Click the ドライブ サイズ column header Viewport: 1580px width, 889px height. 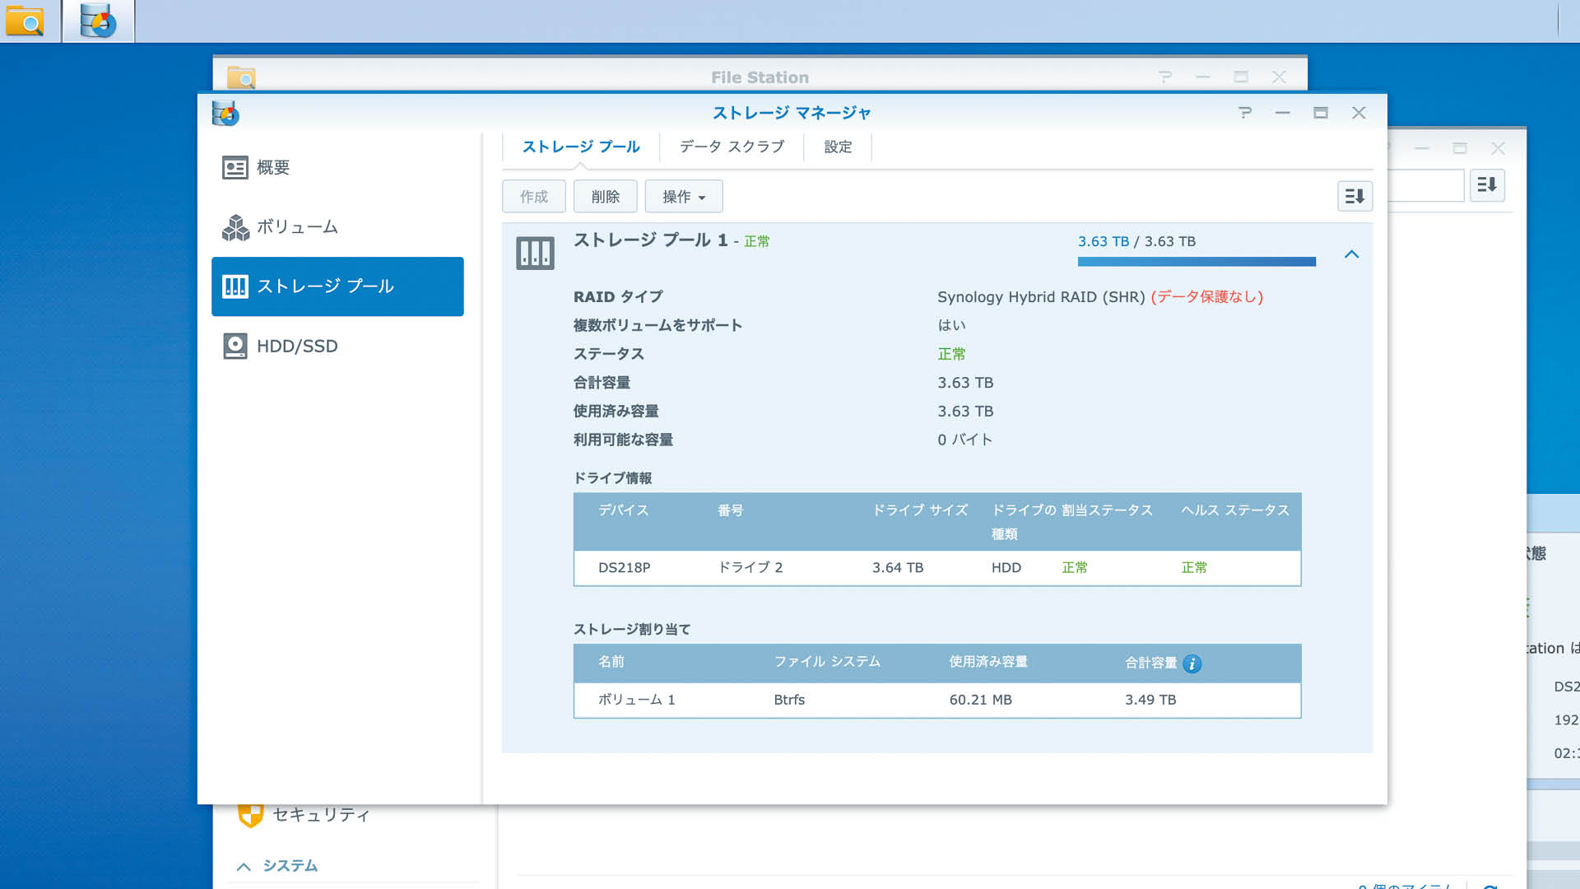(x=920, y=510)
